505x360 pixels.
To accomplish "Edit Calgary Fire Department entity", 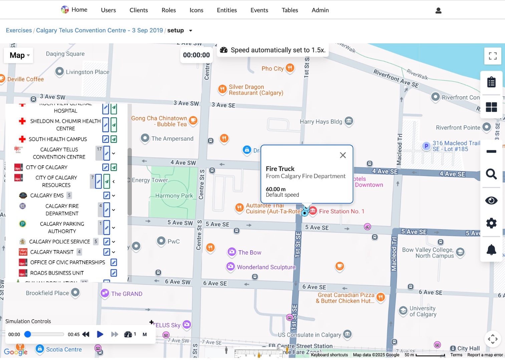I will (106, 210).
